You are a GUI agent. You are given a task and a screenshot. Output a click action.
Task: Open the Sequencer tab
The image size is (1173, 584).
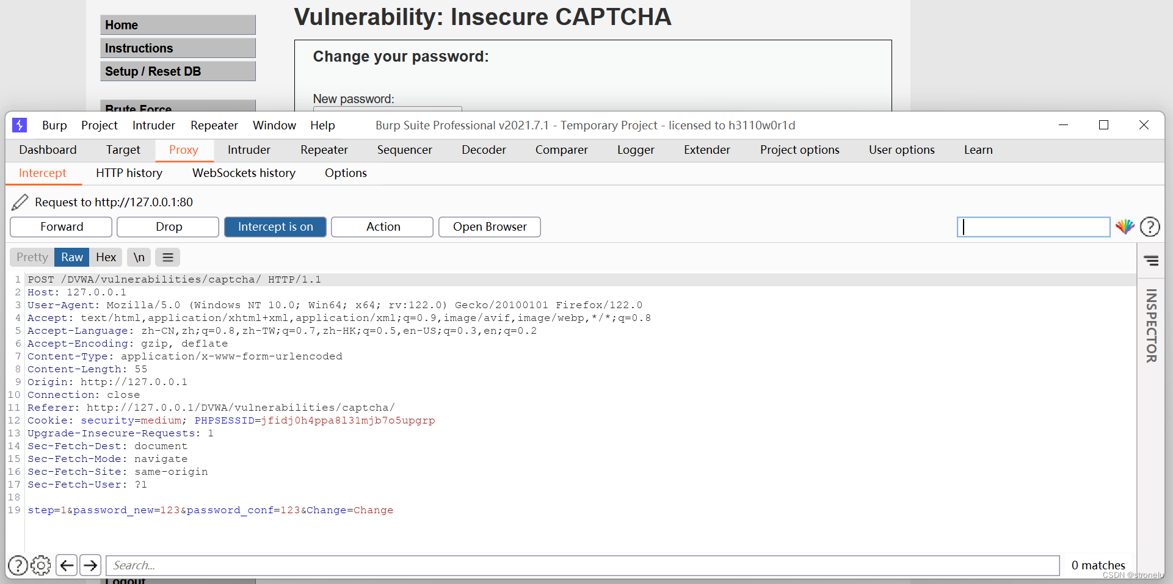click(x=405, y=150)
